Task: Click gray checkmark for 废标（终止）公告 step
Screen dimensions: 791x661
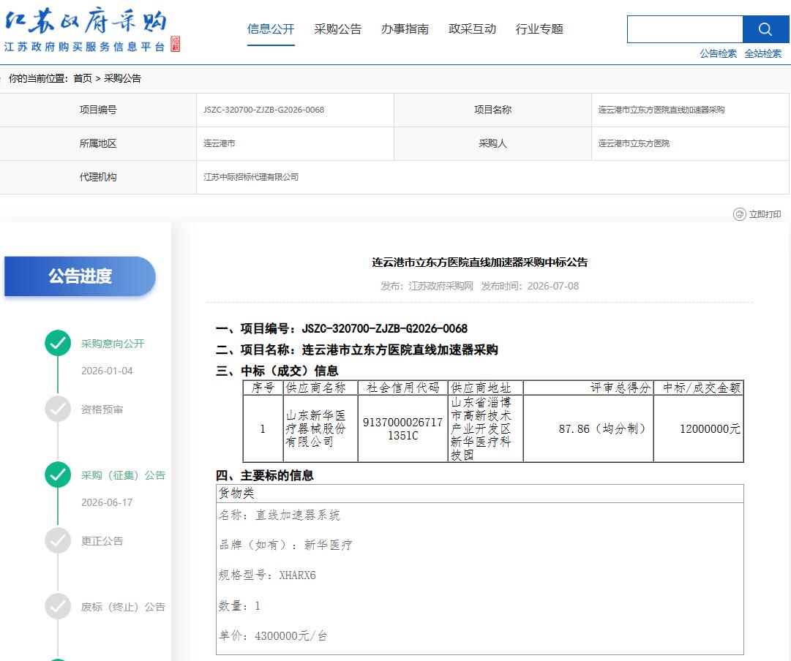Action: 58,607
